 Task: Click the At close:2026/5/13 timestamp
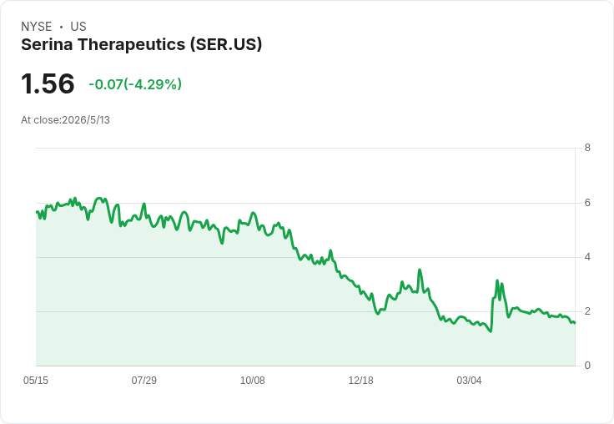pos(65,120)
